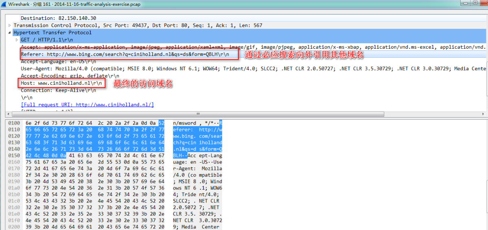Click ASCII text '/4.0 (co mpatible'

point(197,175)
